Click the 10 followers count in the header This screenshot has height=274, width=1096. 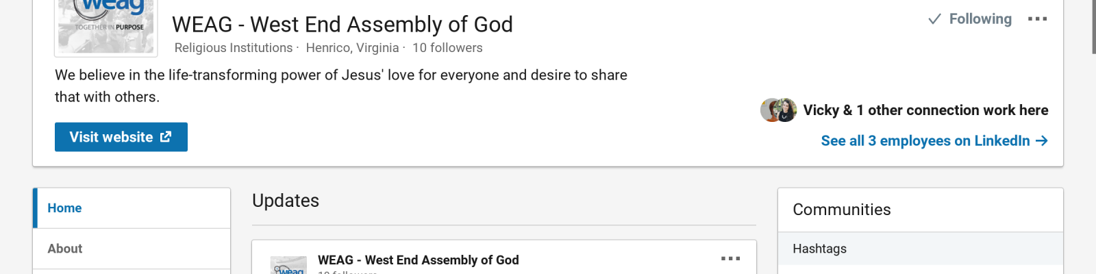click(x=447, y=48)
